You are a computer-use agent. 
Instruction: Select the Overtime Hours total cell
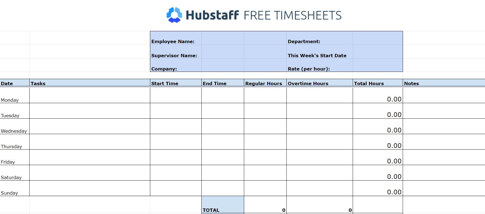pyautogui.click(x=320, y=205)
